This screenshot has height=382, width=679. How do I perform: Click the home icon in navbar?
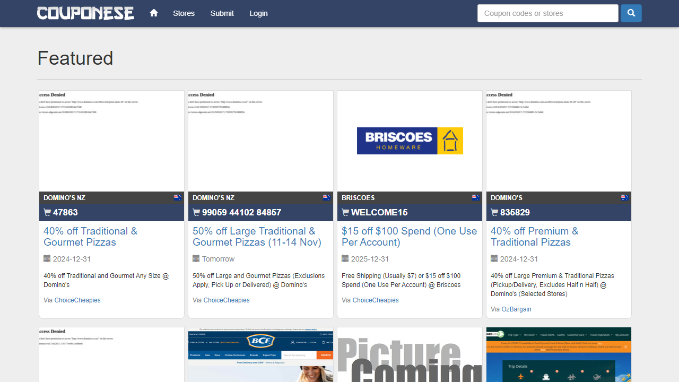154,13
